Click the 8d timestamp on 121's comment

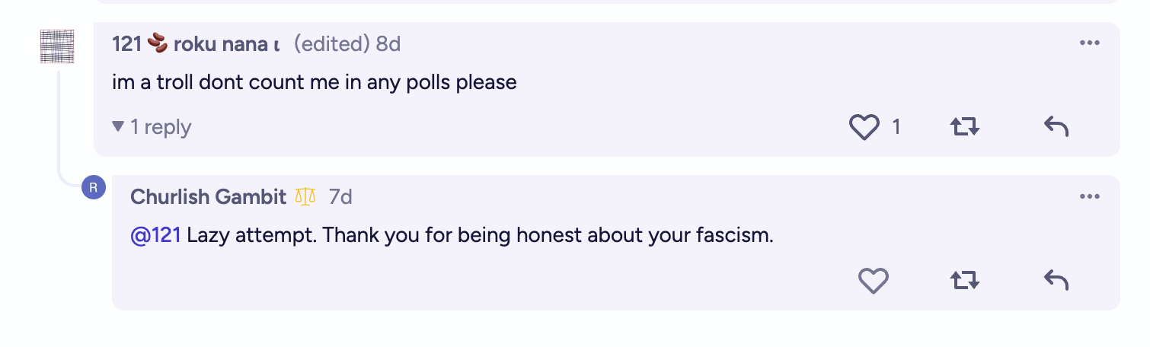click(388, 44)
